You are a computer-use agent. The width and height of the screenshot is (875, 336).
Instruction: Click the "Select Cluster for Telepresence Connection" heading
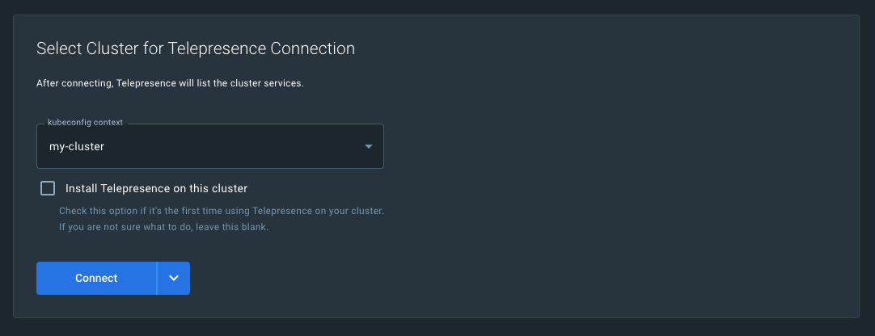(x=196, y=48)
